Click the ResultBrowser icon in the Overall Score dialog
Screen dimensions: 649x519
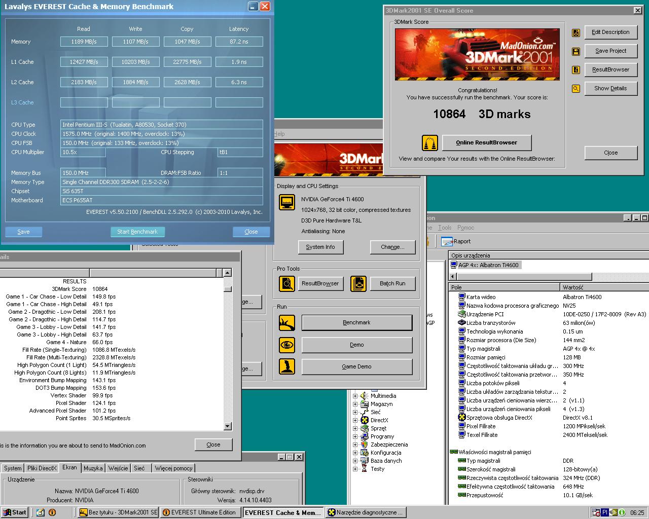[x=576, y=70]
